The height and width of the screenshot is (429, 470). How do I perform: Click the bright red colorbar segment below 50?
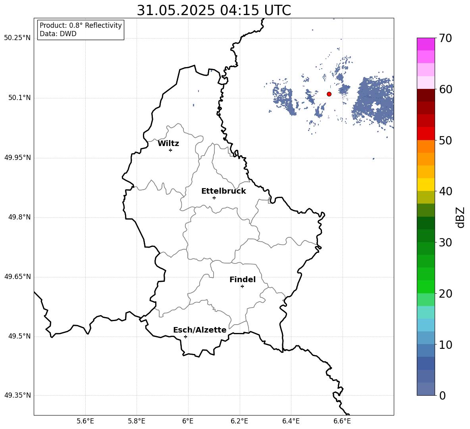tap(426, 134)
